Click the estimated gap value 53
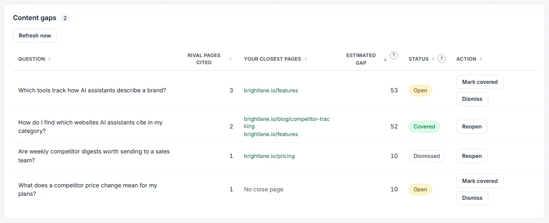The width and height of the screenshot is (549, 223). [x=394, y=91]
